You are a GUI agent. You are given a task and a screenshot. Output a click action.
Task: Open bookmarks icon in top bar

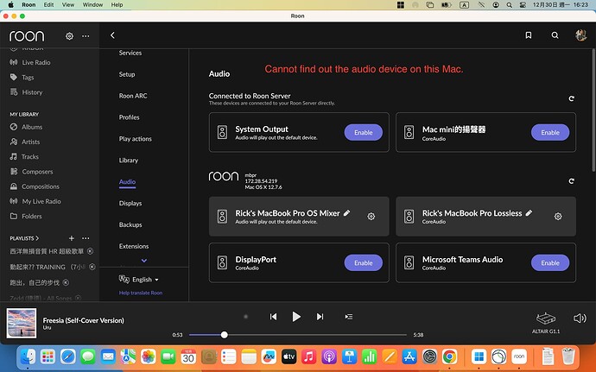(x=529, y=35)
